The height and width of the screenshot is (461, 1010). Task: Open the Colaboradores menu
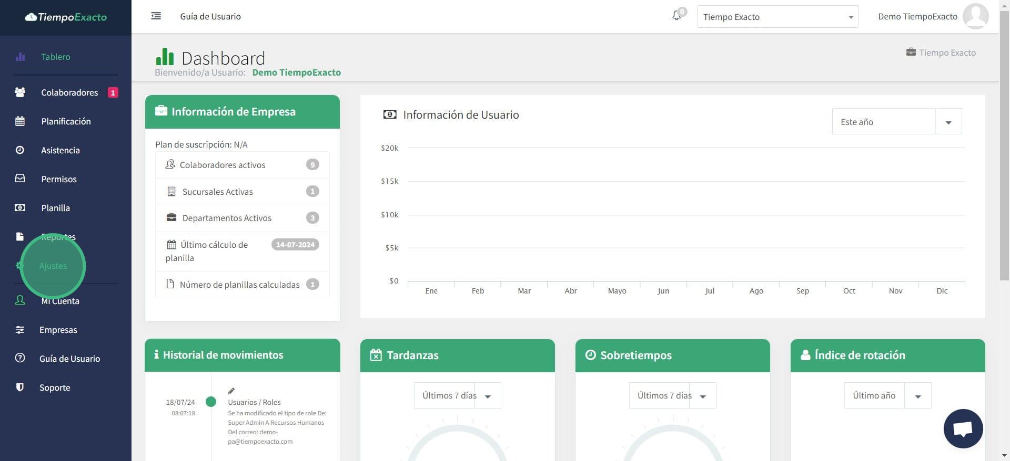click(x=69, y=92)
